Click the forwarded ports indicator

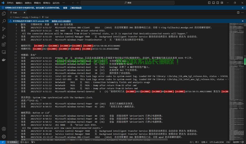(x=33, y=142)
